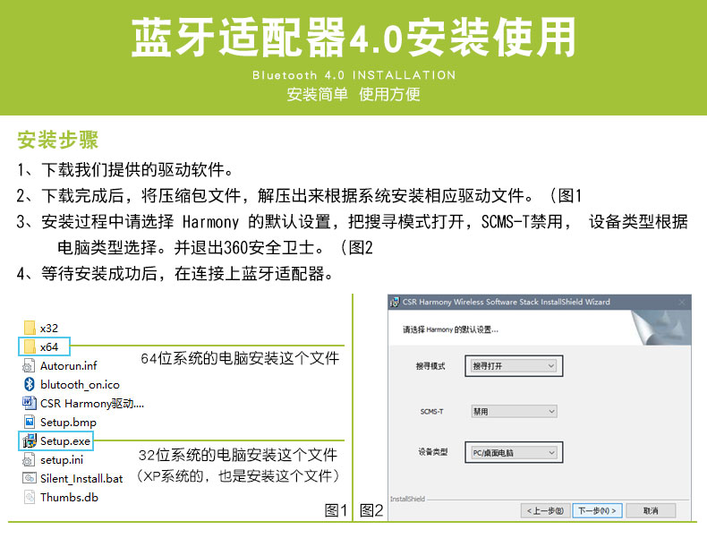Open the SCMS-T dropdown set to 禁用
This screenshot has width=707, height=547.
514,411
